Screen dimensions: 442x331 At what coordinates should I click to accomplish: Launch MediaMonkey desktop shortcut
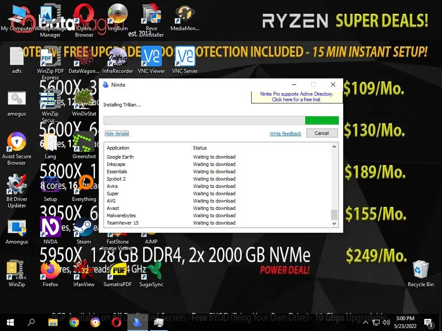(185, 18)
